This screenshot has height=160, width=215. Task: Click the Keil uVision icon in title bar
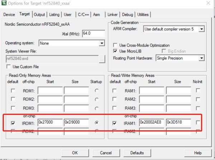tap(4, 3)
